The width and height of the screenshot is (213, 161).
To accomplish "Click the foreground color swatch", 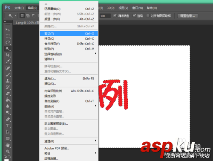I will coord(6,160).
